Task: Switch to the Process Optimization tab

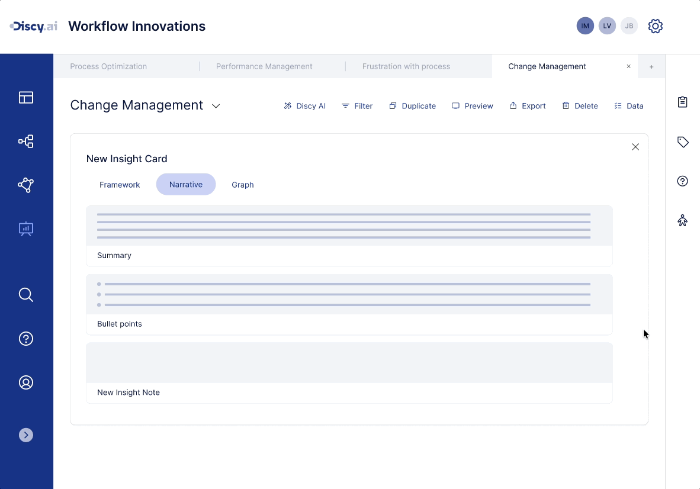Action: click(108, 66)
